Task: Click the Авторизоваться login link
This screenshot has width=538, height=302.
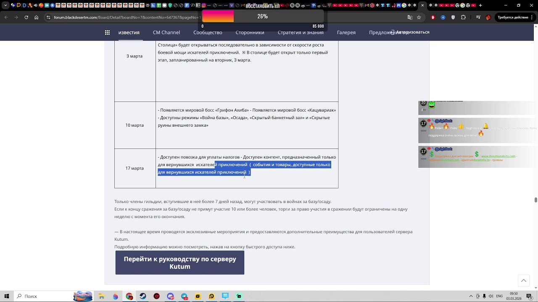Action: 410,32
